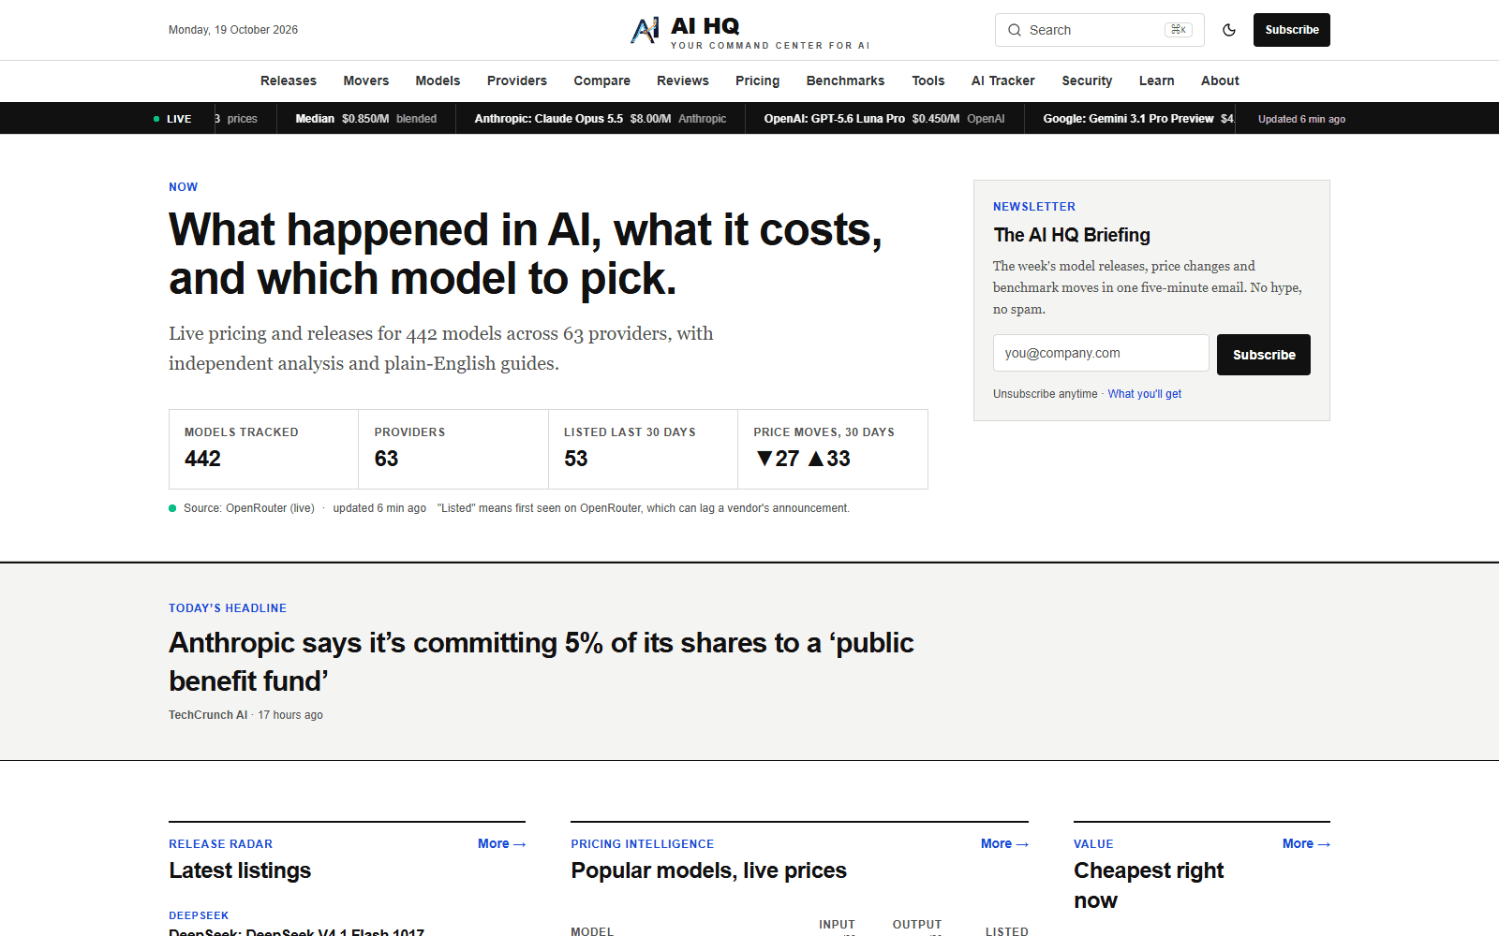The height and width of the screenshot is (936, 1499).
Task: Click 'Popular models, live prices' heading
Action: click(708, 870)
